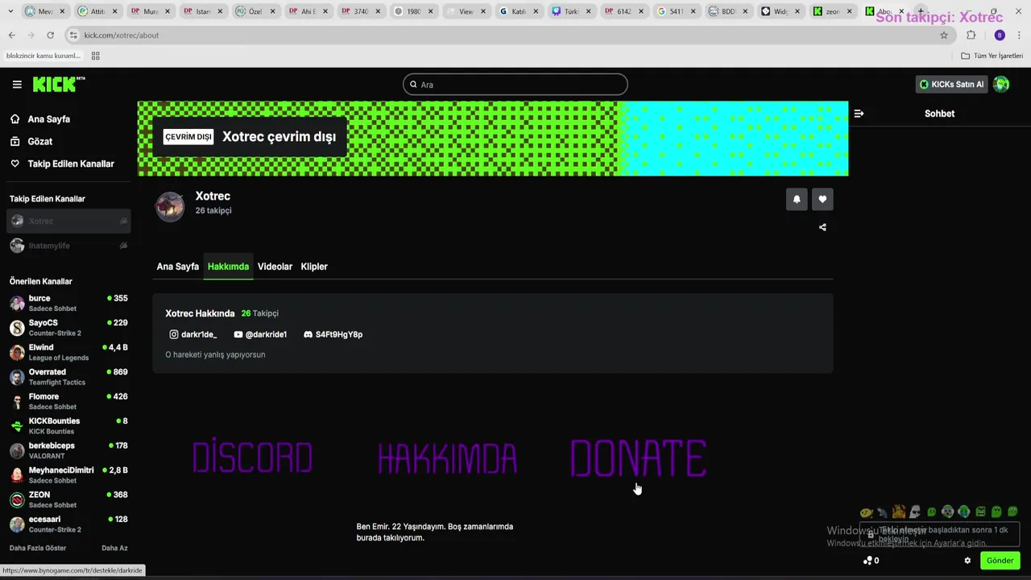Open a new browser tab

point(921,11)
